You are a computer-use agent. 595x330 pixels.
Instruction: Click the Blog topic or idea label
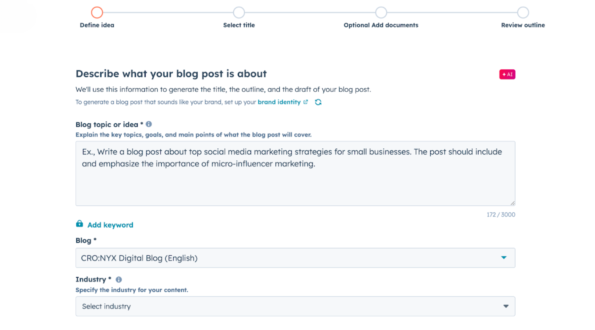[107, 125]
